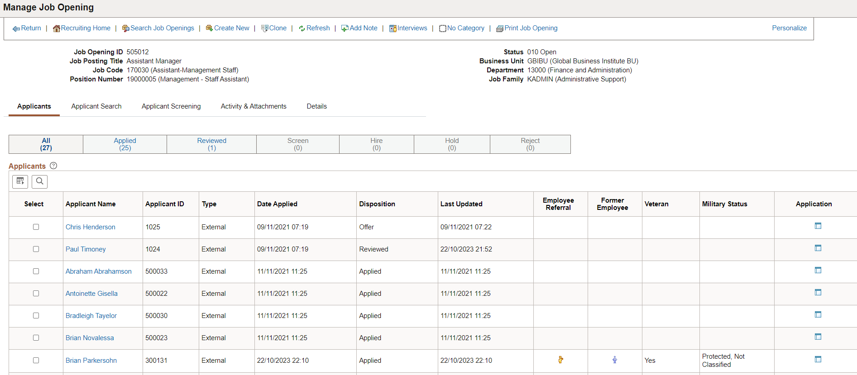This screenshot has height=375, width=857.
Task: Open Brian Parkersohn's application icon
Action: 818,359
